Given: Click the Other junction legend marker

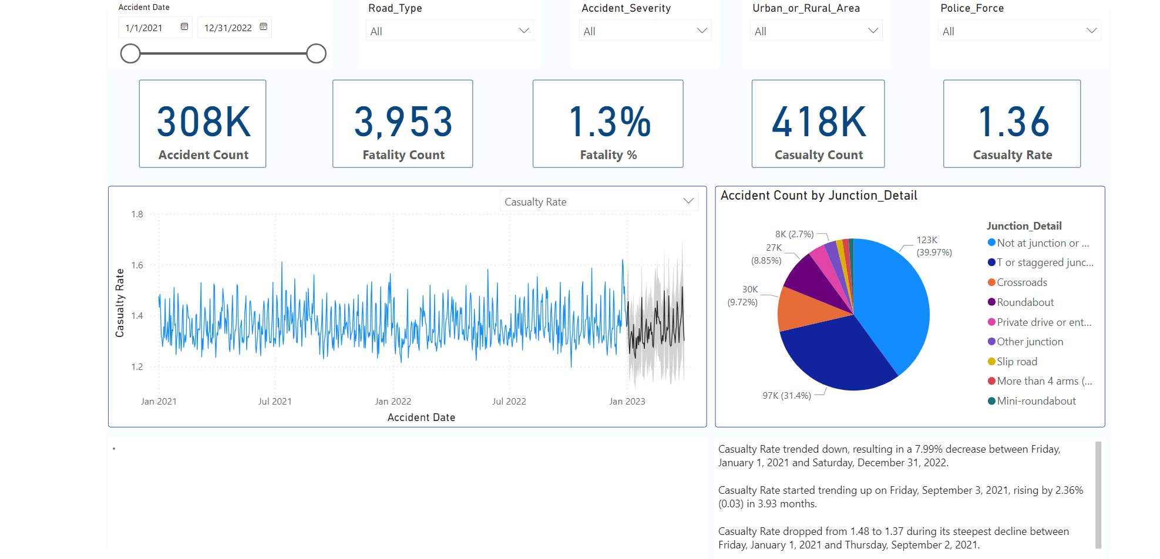Looking at the screenshot, I should pyautogui.click(x=991, y=341).
